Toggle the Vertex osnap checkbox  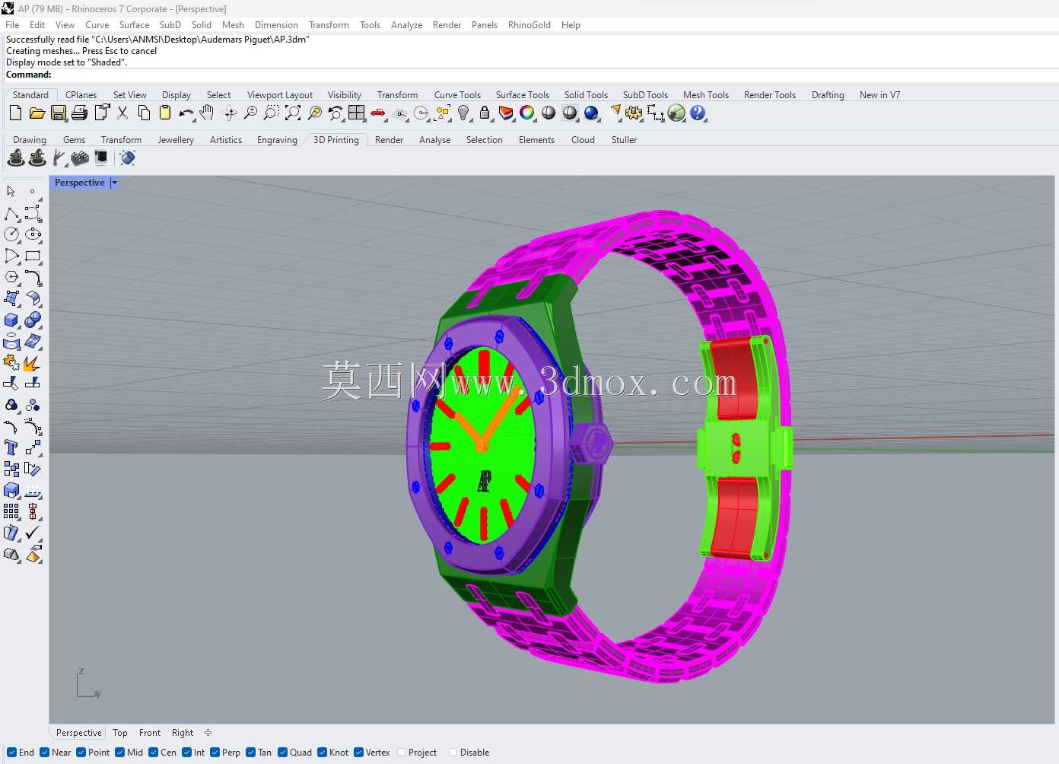tap(359, 753)
